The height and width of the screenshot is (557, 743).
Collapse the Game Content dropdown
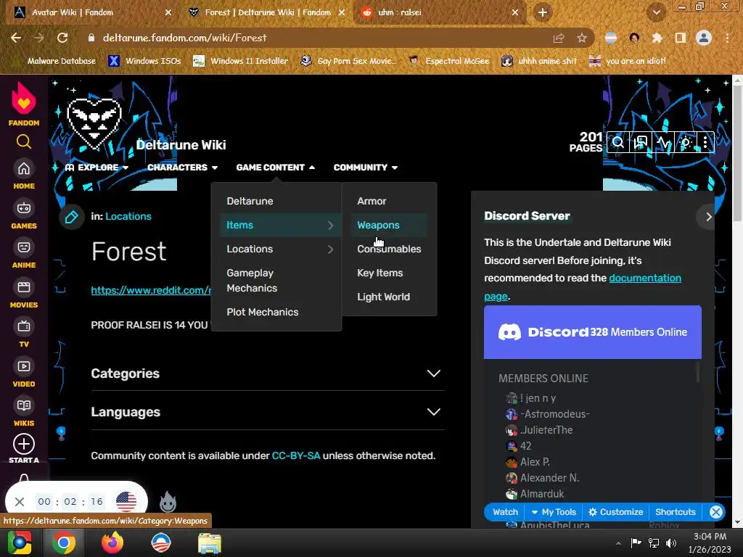275,168
